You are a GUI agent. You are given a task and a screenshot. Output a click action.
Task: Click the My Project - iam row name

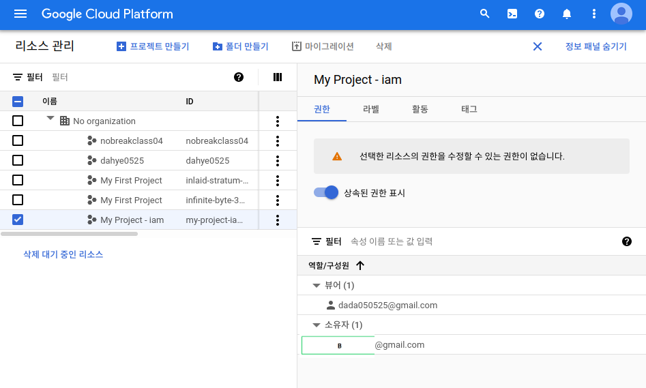132,220
